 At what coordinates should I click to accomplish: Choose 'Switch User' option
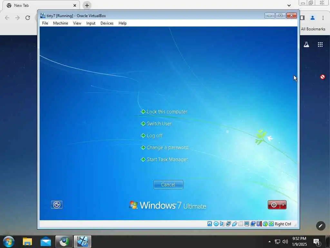point(159,124)
